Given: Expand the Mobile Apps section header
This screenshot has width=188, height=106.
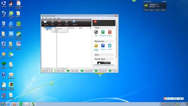Looking at the screenshot, I should pos(104,59).
